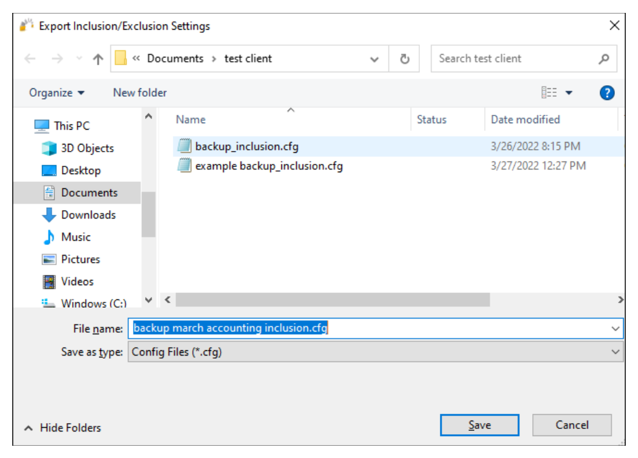Open the recent locations dropdown arrow
Viewport: 638px width, 458px height.
(x=79, y=59)
